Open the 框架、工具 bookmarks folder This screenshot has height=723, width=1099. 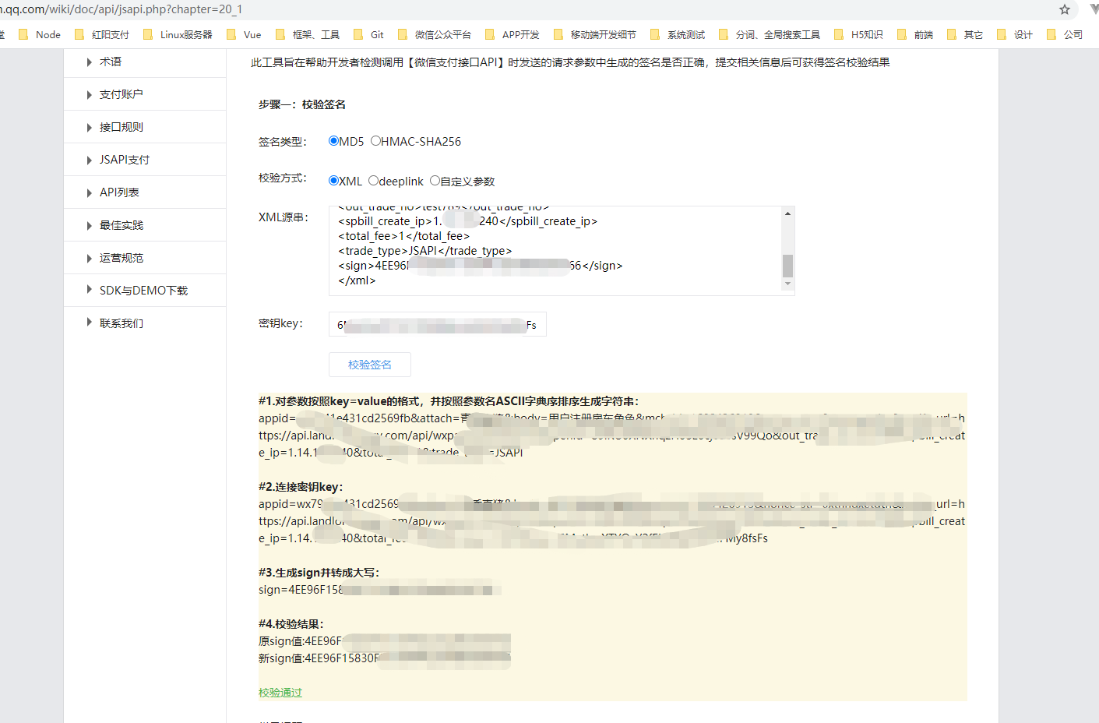[x=308, y=34]
